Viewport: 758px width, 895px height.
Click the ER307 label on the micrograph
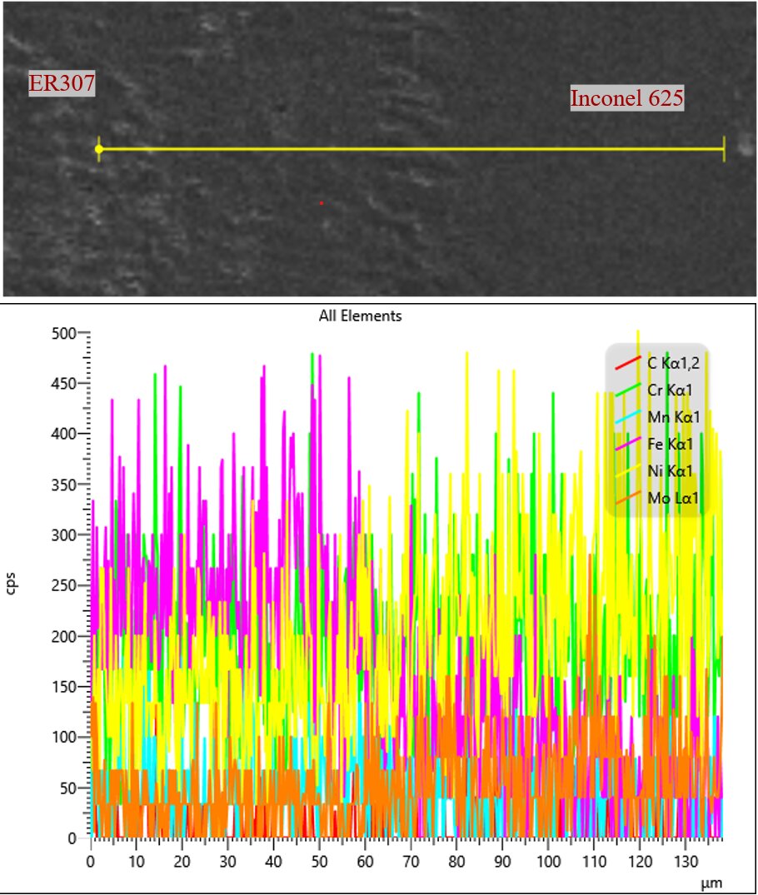(x=62, y=83)
